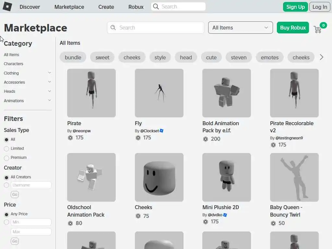Select the Characters category
This screenshot has width=332, height=249.
13,64
